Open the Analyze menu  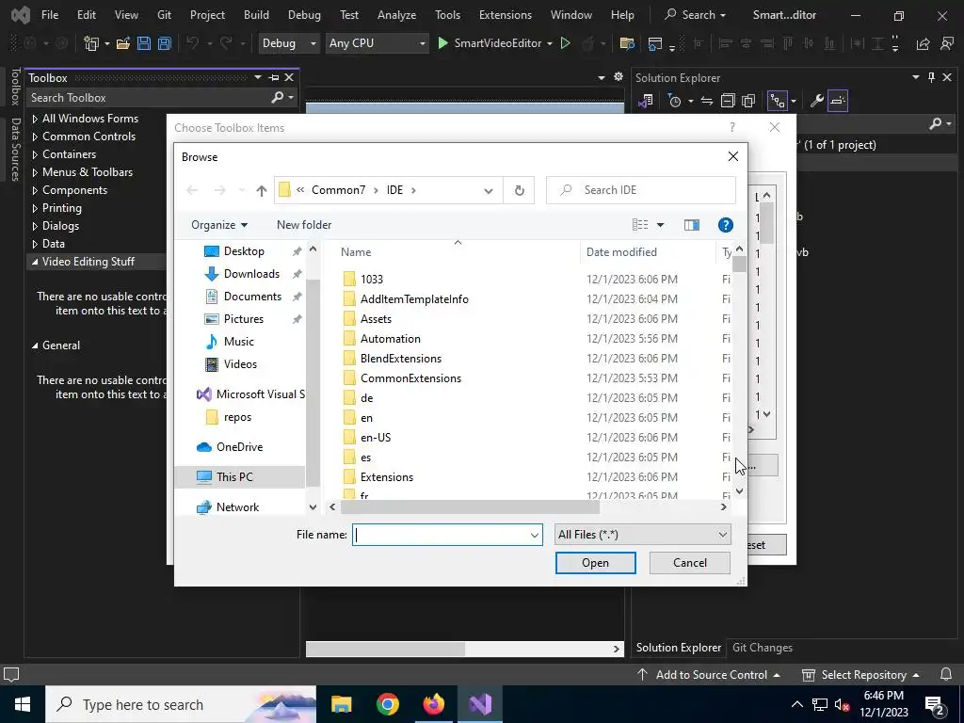(396, 15)
